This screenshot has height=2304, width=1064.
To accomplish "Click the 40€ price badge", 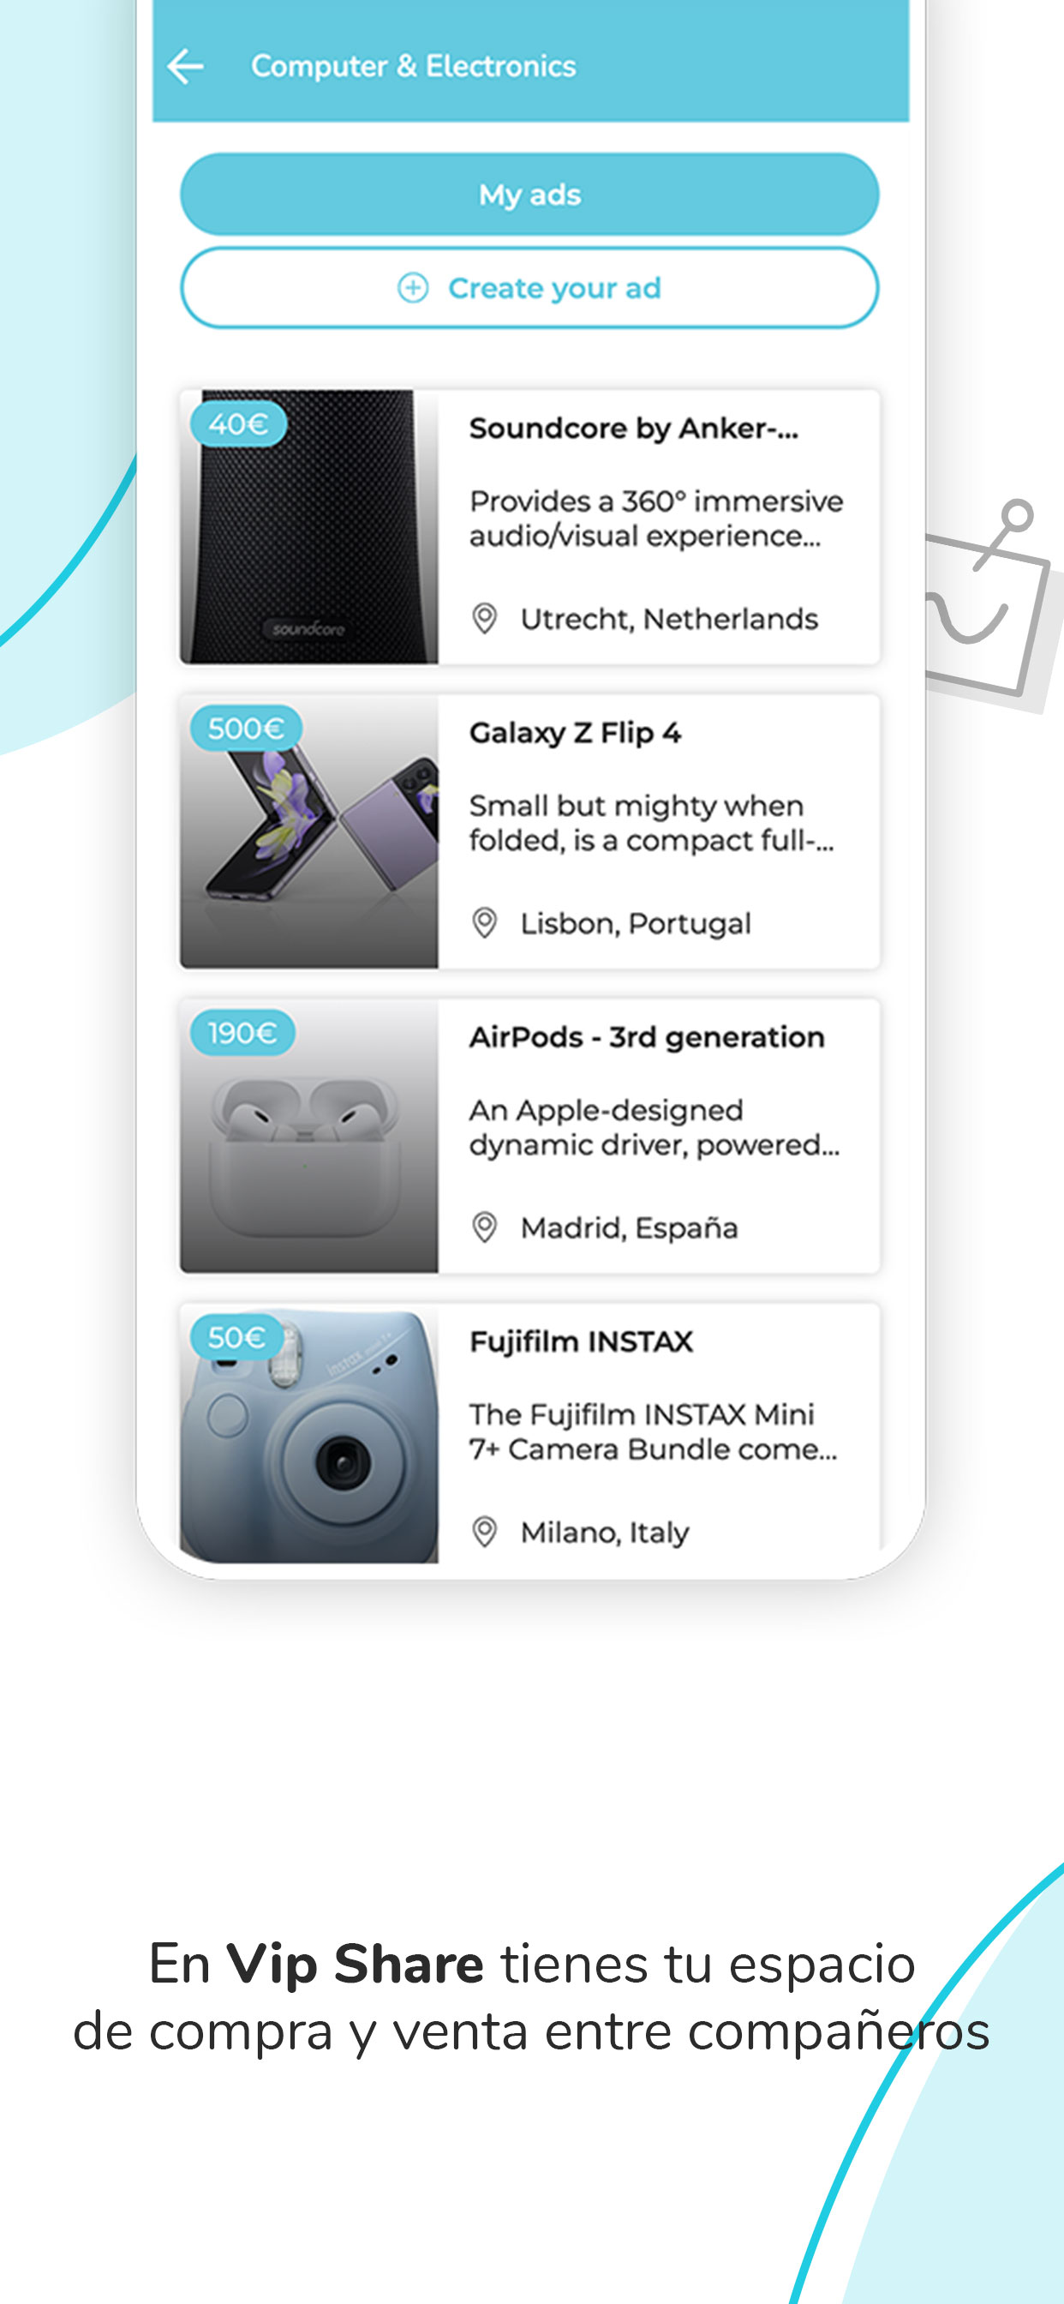I will click(x=238, y=424).
